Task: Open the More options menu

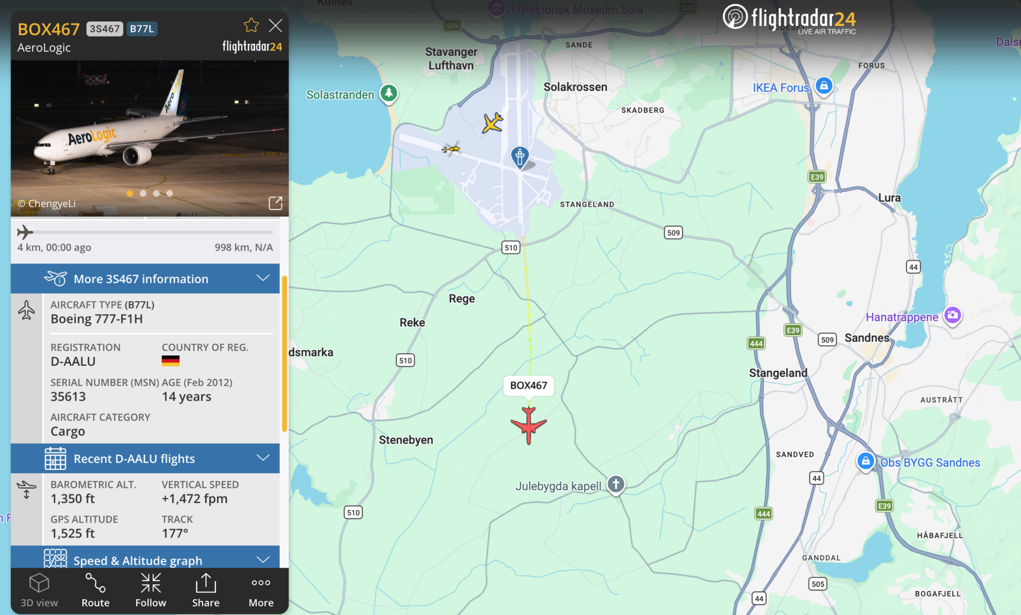Action: (261, 590)
